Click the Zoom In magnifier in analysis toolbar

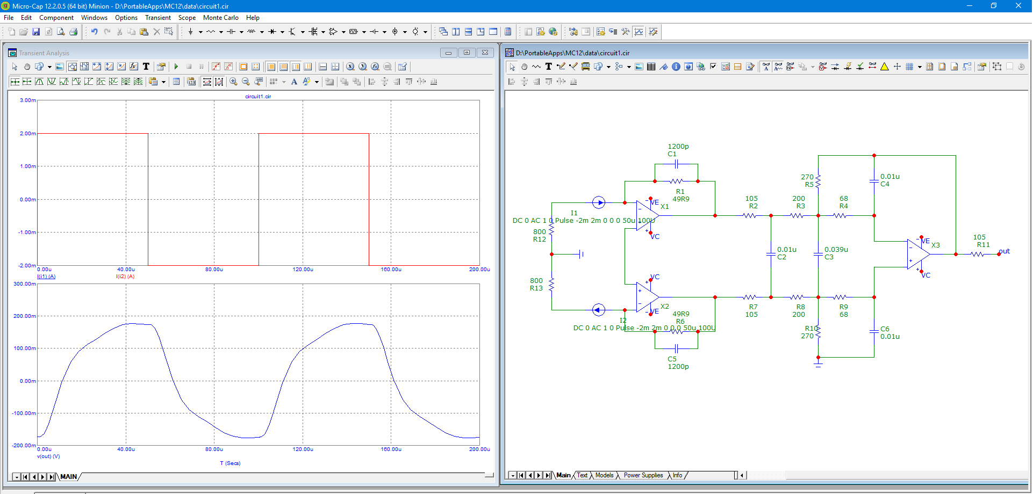pos(233,82)
